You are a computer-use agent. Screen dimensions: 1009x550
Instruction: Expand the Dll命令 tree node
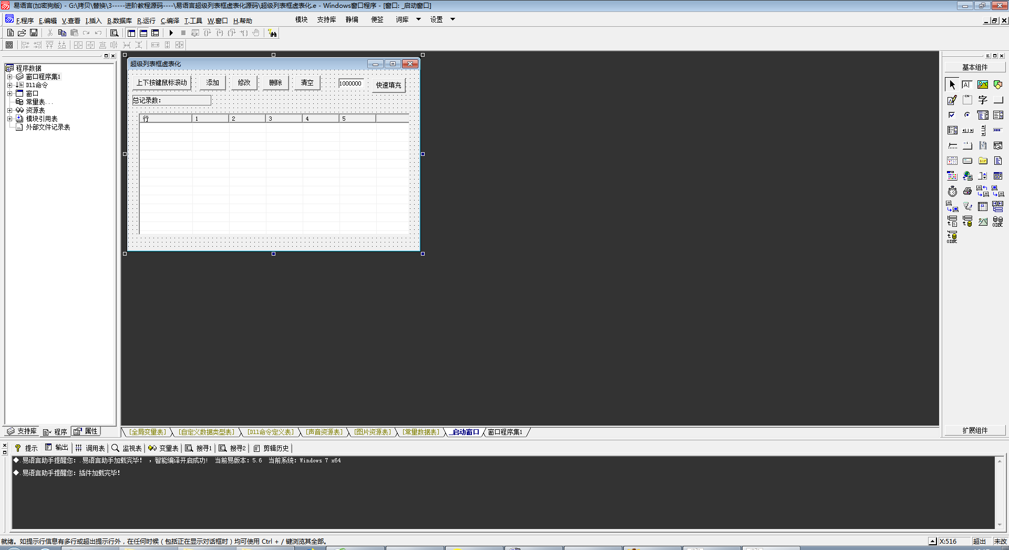(x=9, y=85)
